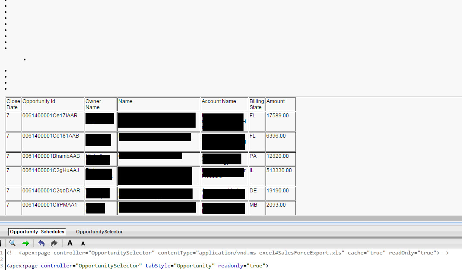
Task: Click Close Date 7 in the 513330.00 row
Action: [13, 176]
